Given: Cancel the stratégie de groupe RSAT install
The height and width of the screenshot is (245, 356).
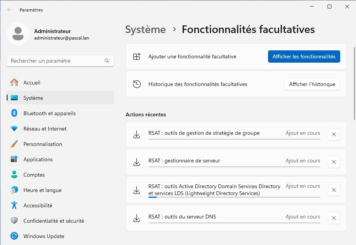Looking at the screenshot, I should (x=334, y=134).
